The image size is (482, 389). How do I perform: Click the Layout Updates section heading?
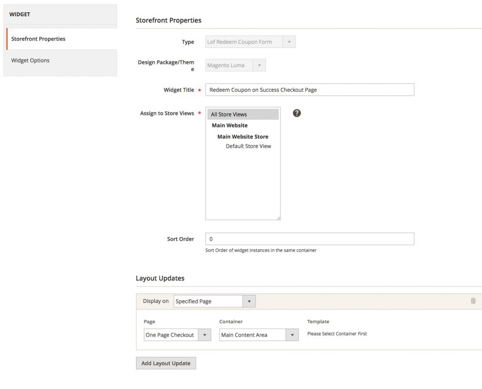(160, 278)
